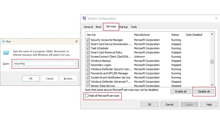Screen dimensions: 220x124
Task: Uncheck Smart Card Removal Policy service
Action: click(88, 52)
